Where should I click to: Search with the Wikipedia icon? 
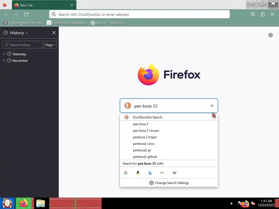[x=175, y=173]
